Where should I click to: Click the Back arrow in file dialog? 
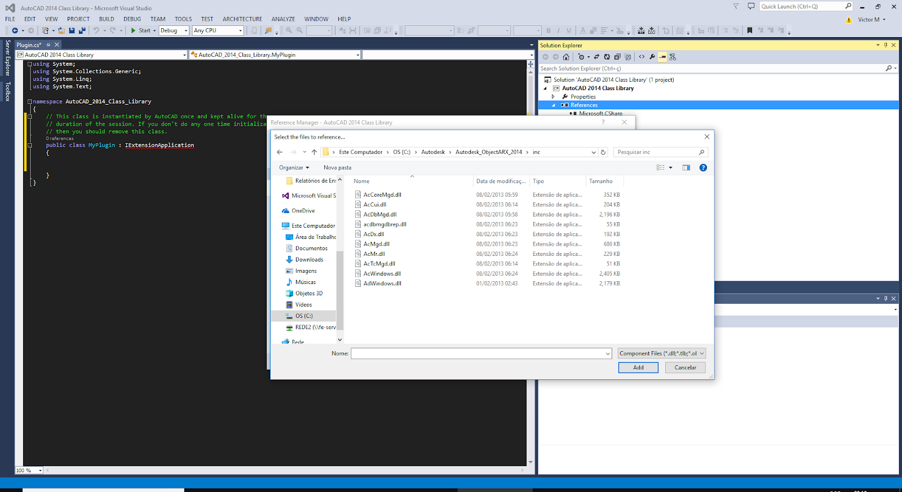(280, 152)
